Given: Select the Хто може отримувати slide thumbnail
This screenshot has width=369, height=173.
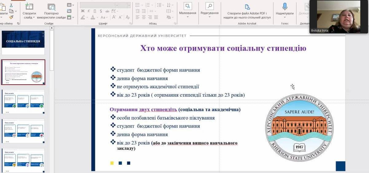Looking at the screenshot, I should point(23,72).
